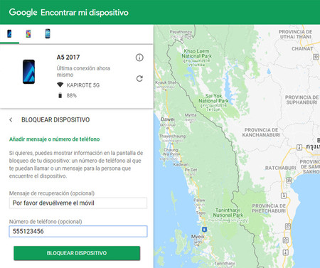320x268 pixels.
Task: Click the KAPIROTE 5G wifi icon
Action: (60, 85)
